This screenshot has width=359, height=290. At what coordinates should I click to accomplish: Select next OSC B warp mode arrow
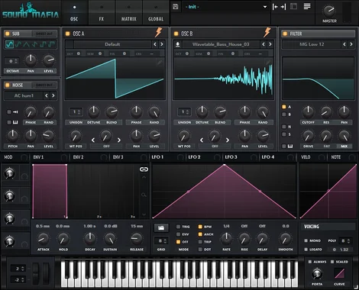[228, 140]
